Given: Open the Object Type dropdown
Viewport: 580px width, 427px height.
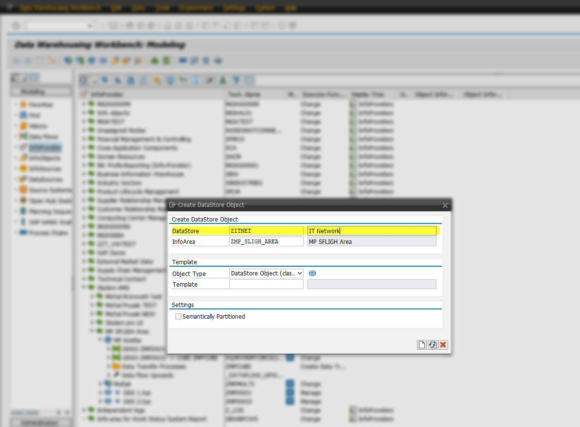Looking at the screenshot, I should coord(299,273).
